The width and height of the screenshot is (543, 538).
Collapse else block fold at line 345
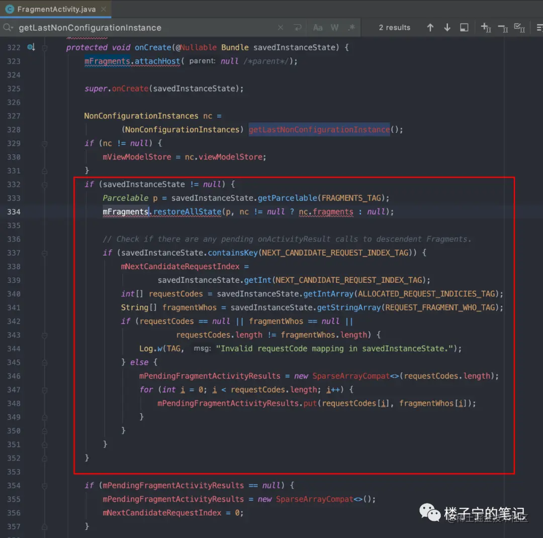(x=45, y=362)
